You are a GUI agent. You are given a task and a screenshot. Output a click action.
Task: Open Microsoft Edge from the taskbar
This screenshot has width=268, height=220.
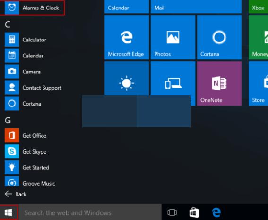[x=216, y=212]
